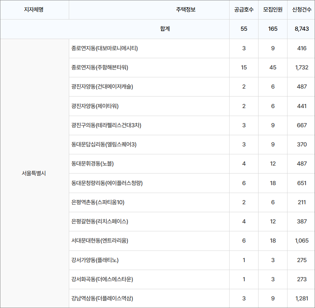Open 종로연지동(주함해븐타워) housing entry
The height and width of the screenshot is (308, 315).
point(100,67)
